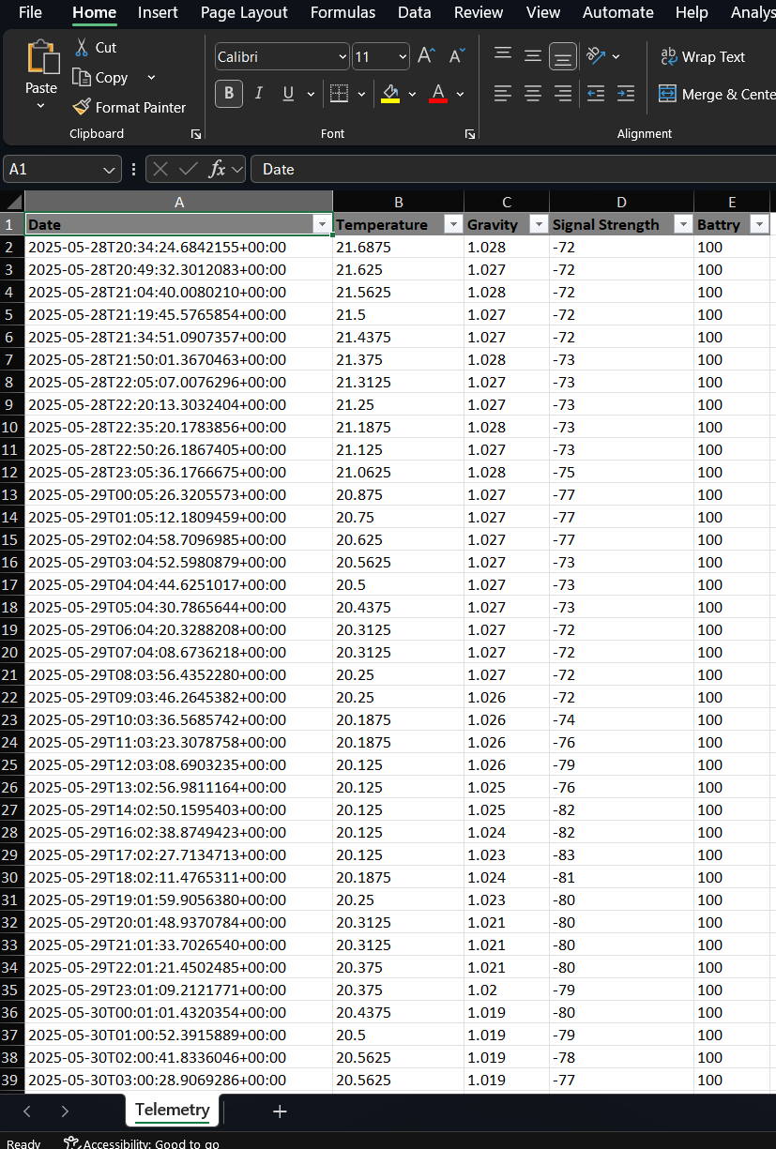Open the Clipboard dialog launcher
Viewport: 776px width, 1149px height.
click(196, 134)
